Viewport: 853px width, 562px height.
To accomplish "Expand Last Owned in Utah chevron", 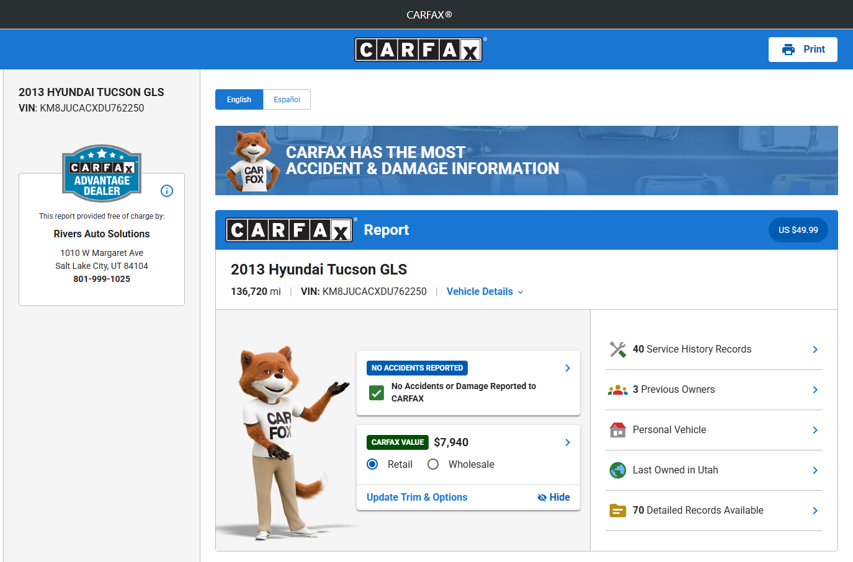I will pyautogui.click(x=815, y=470).
